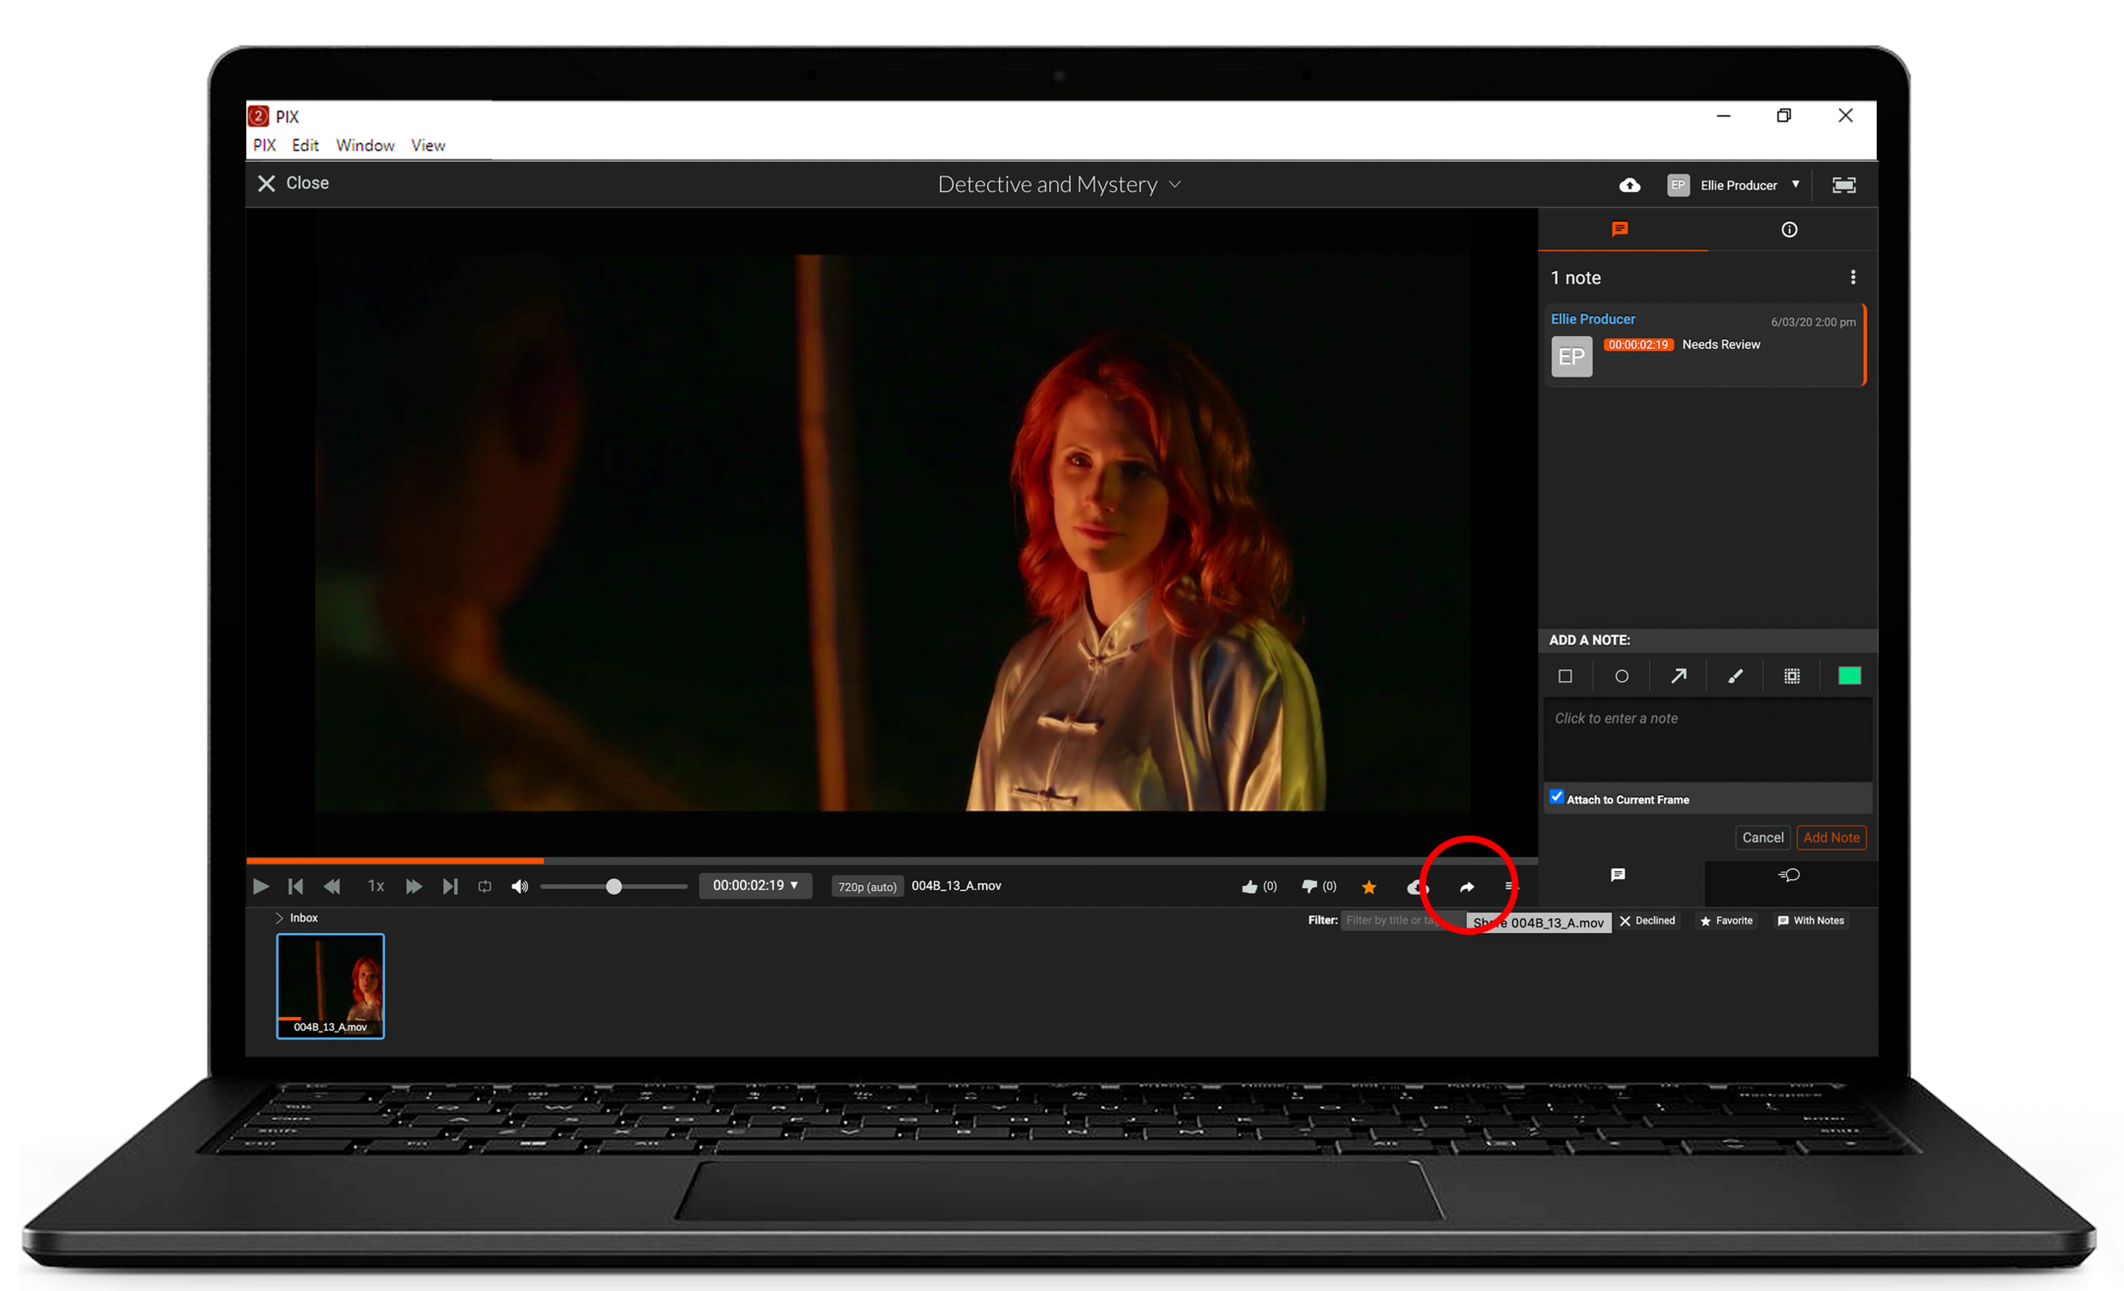Open the Window menu

pos(365,146)
